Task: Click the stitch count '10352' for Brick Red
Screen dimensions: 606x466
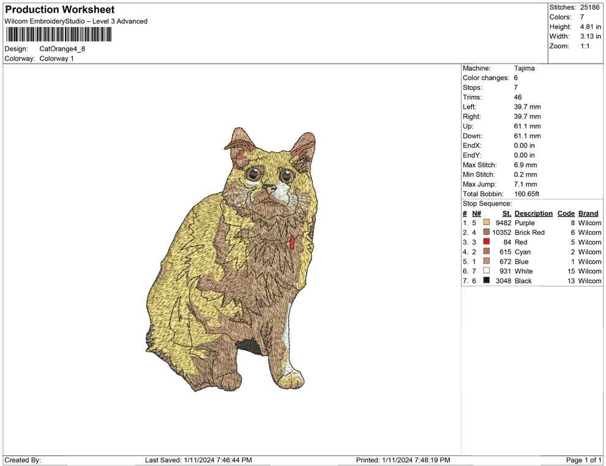Action: click(x=502, y=232)
